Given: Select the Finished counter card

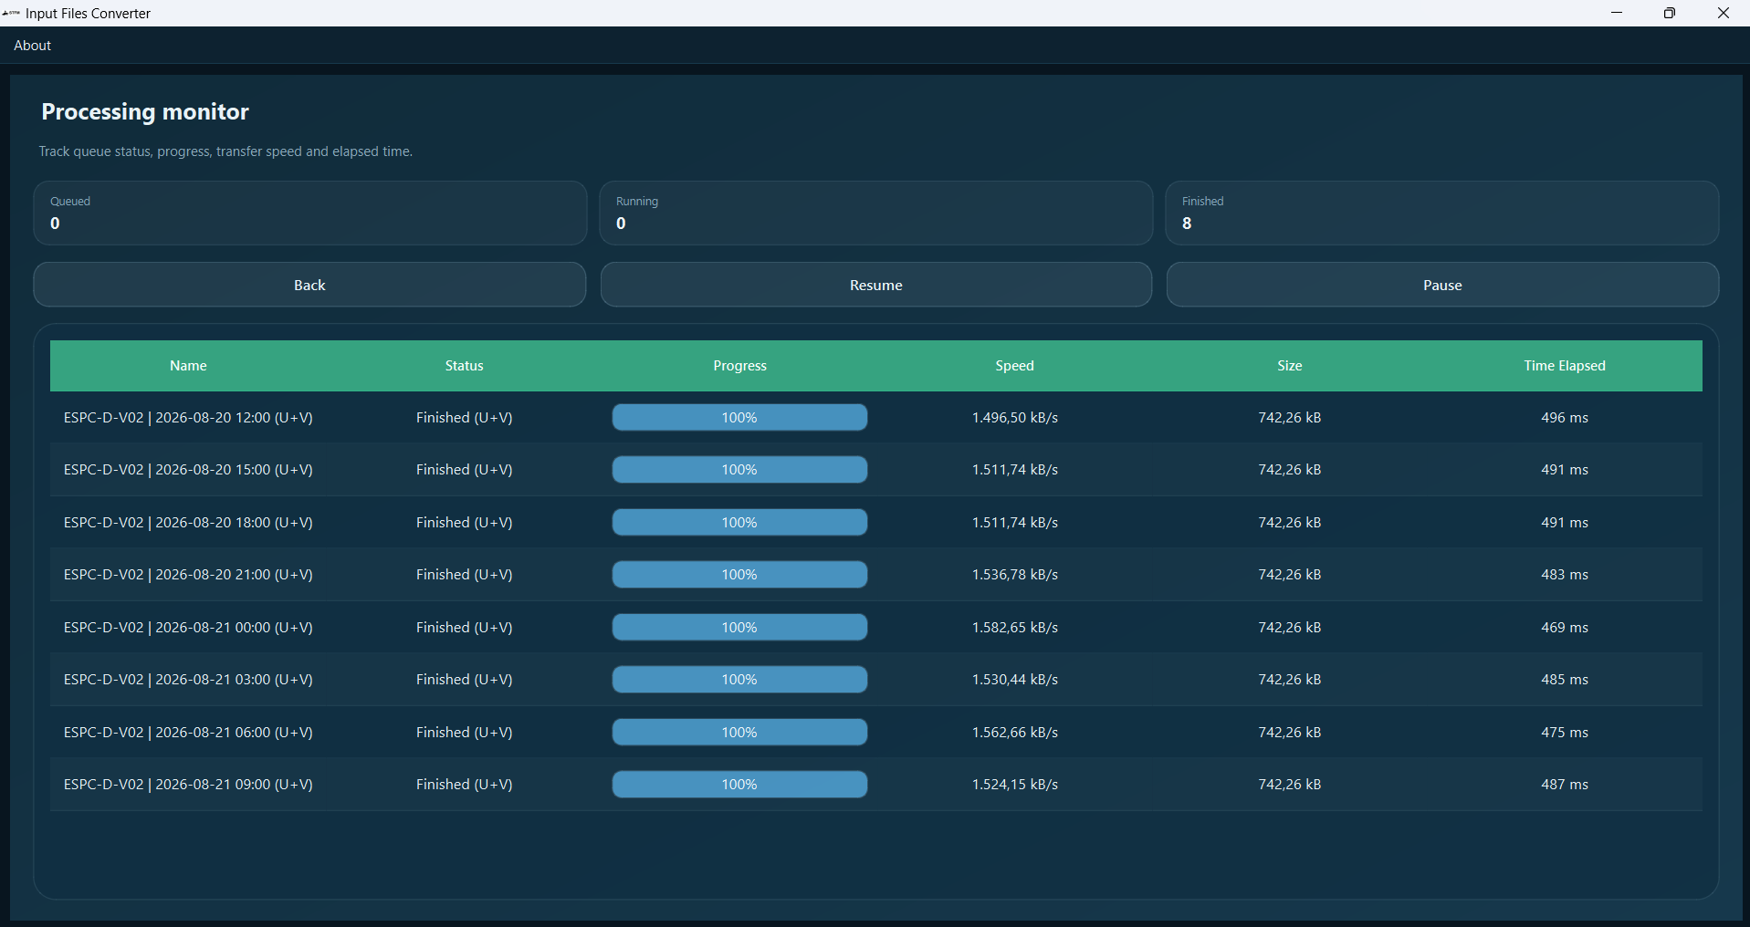Looking at the screenshot, I should (1442, 213).
